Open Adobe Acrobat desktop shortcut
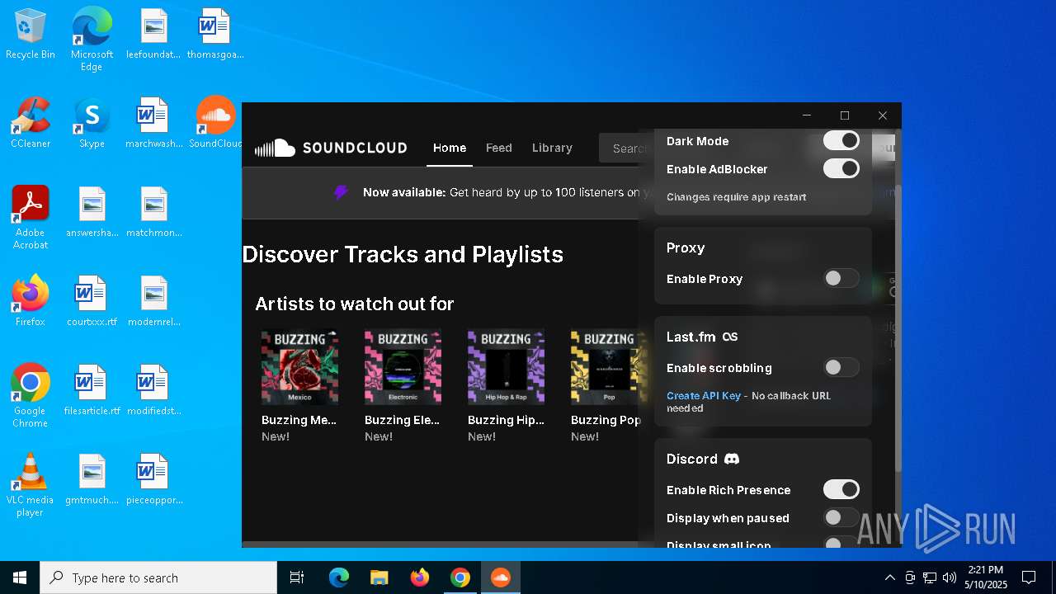1056x594 pixels. coord(31,218)
